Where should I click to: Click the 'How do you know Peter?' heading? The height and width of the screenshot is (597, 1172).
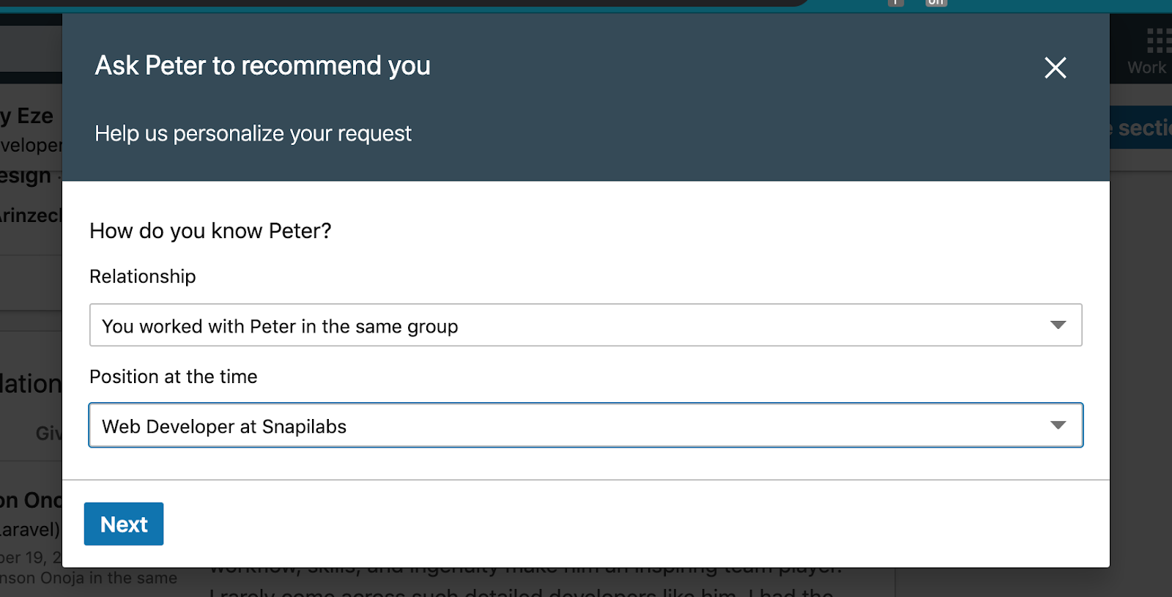pyautogui.click(x=210, y=231)
